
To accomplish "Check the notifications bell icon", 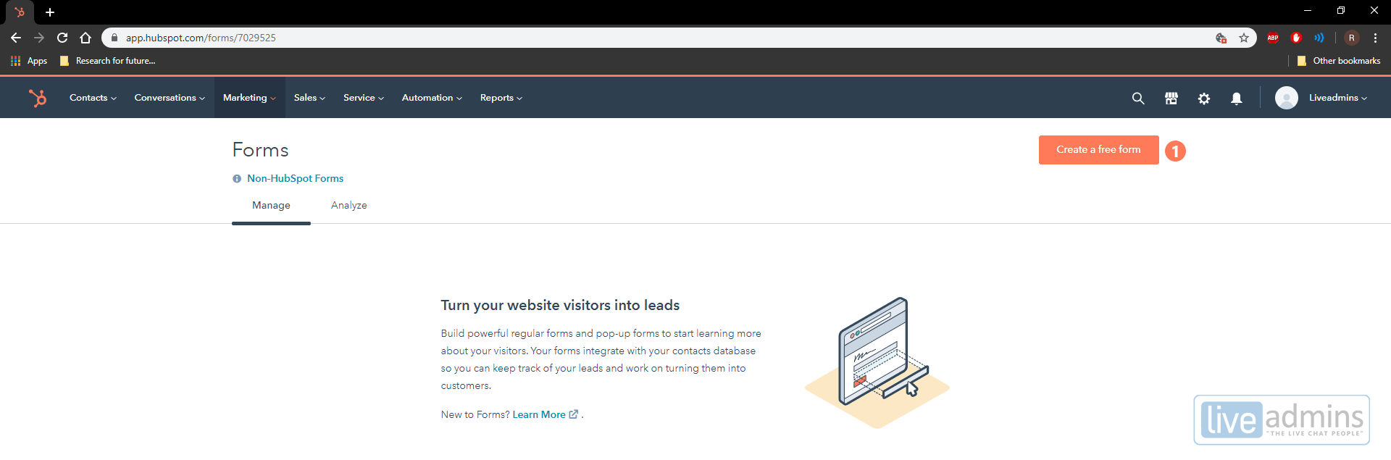I will 1236,99.
